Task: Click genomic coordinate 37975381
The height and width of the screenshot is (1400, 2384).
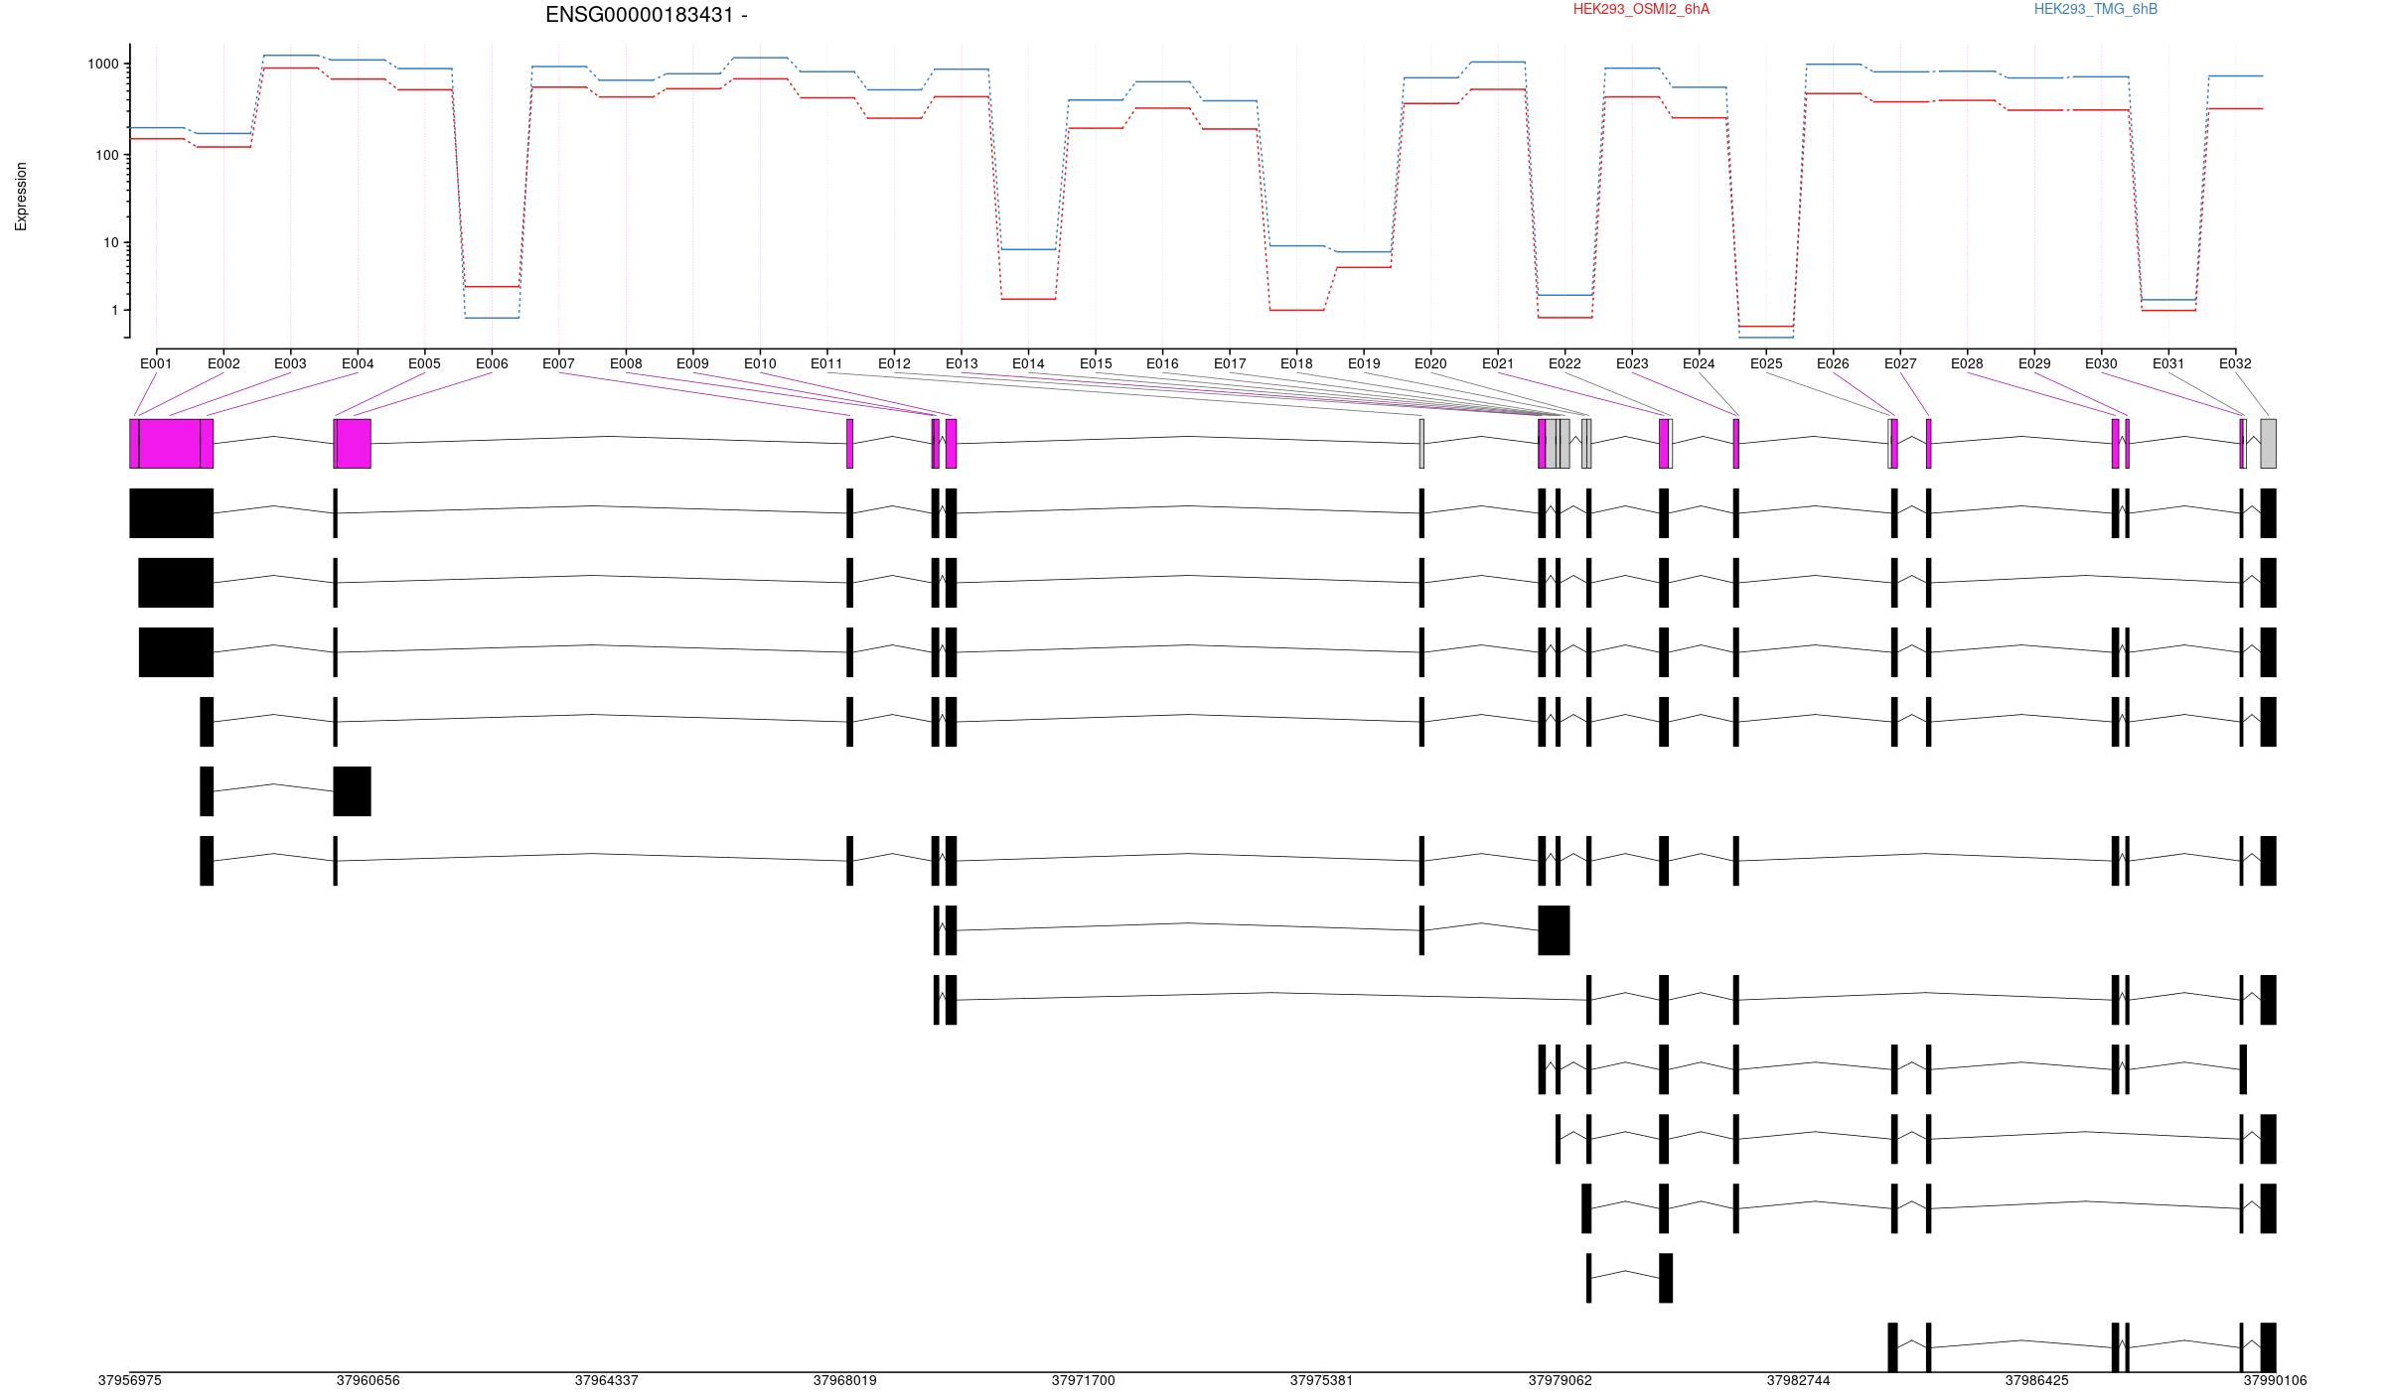Action: [1321, 1380]
